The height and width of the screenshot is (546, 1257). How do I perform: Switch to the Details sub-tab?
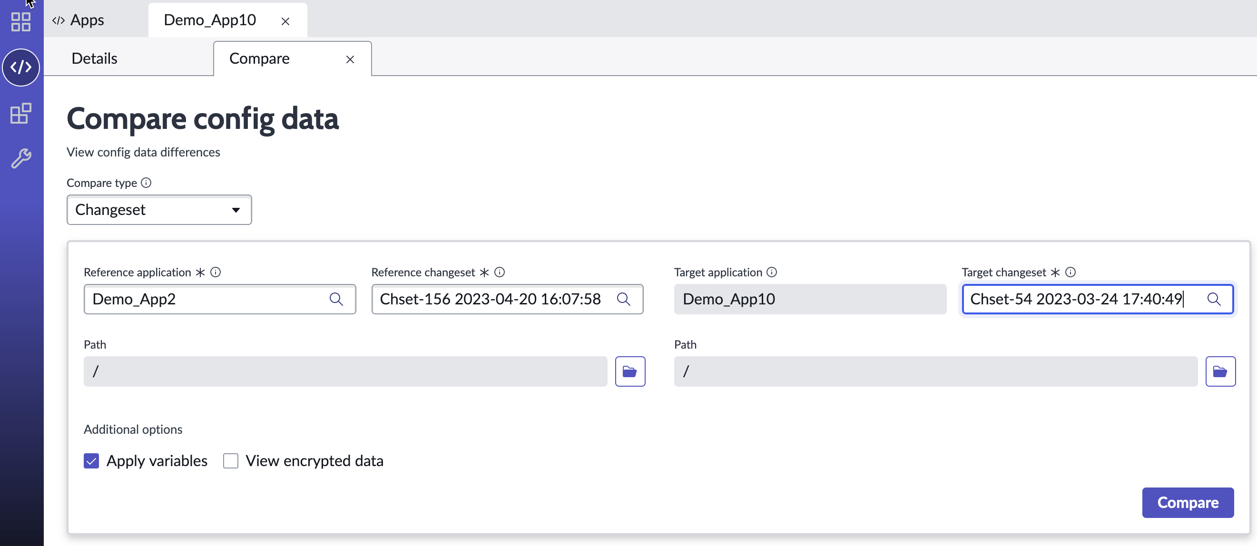coord(94,58)
